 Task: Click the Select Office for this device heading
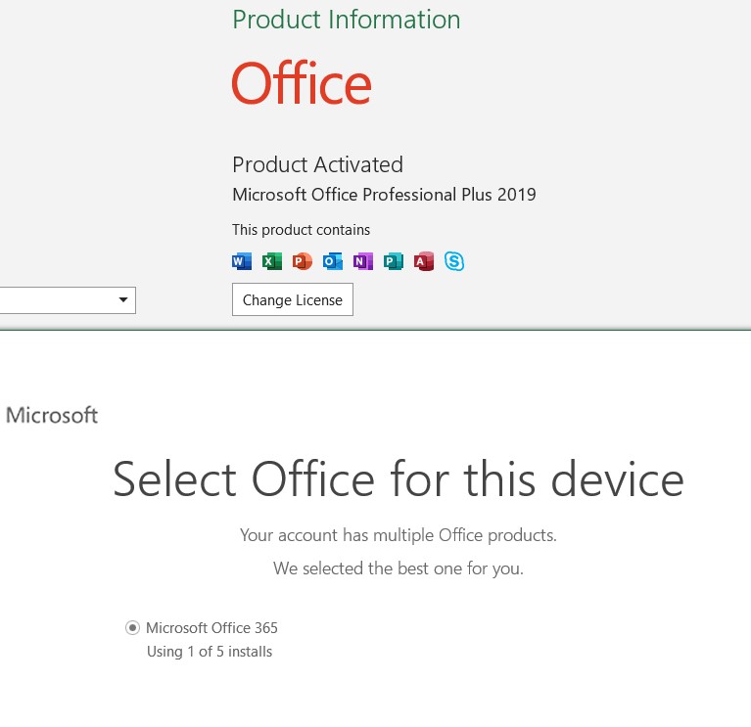click(x=399, y=479)
